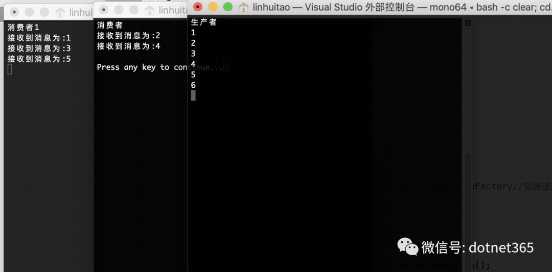Click the Press any key to continue text
The width and height of the screenshot is (552, 272).
[160, 67]
